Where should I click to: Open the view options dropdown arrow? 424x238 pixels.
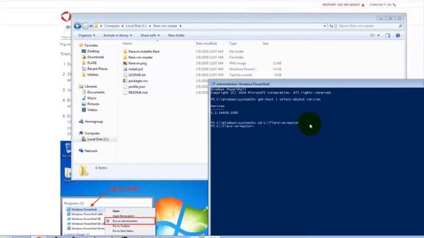378,35
